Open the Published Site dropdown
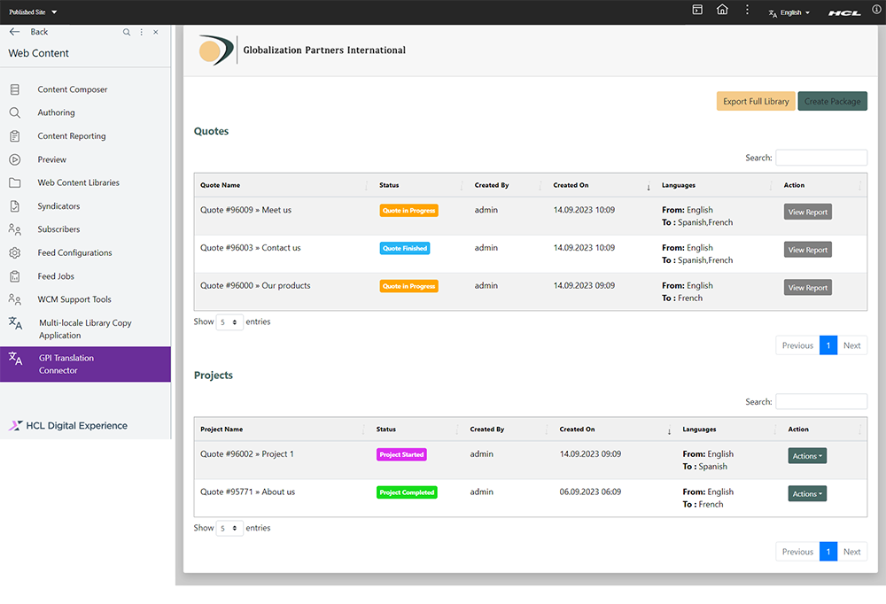 click(x=33, y=12)
